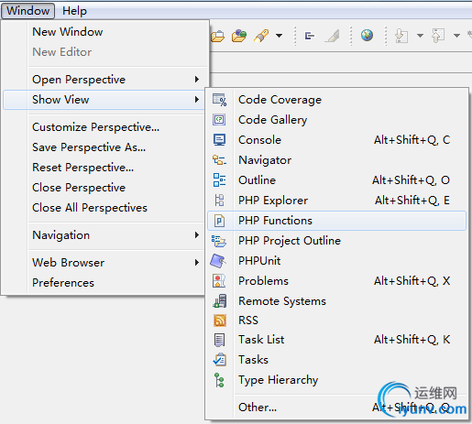The width and height of the screenshot is (472, 424).
Task: Open dropdown arrow beside previous annotation icon
Action: click(x=456, y=36)
